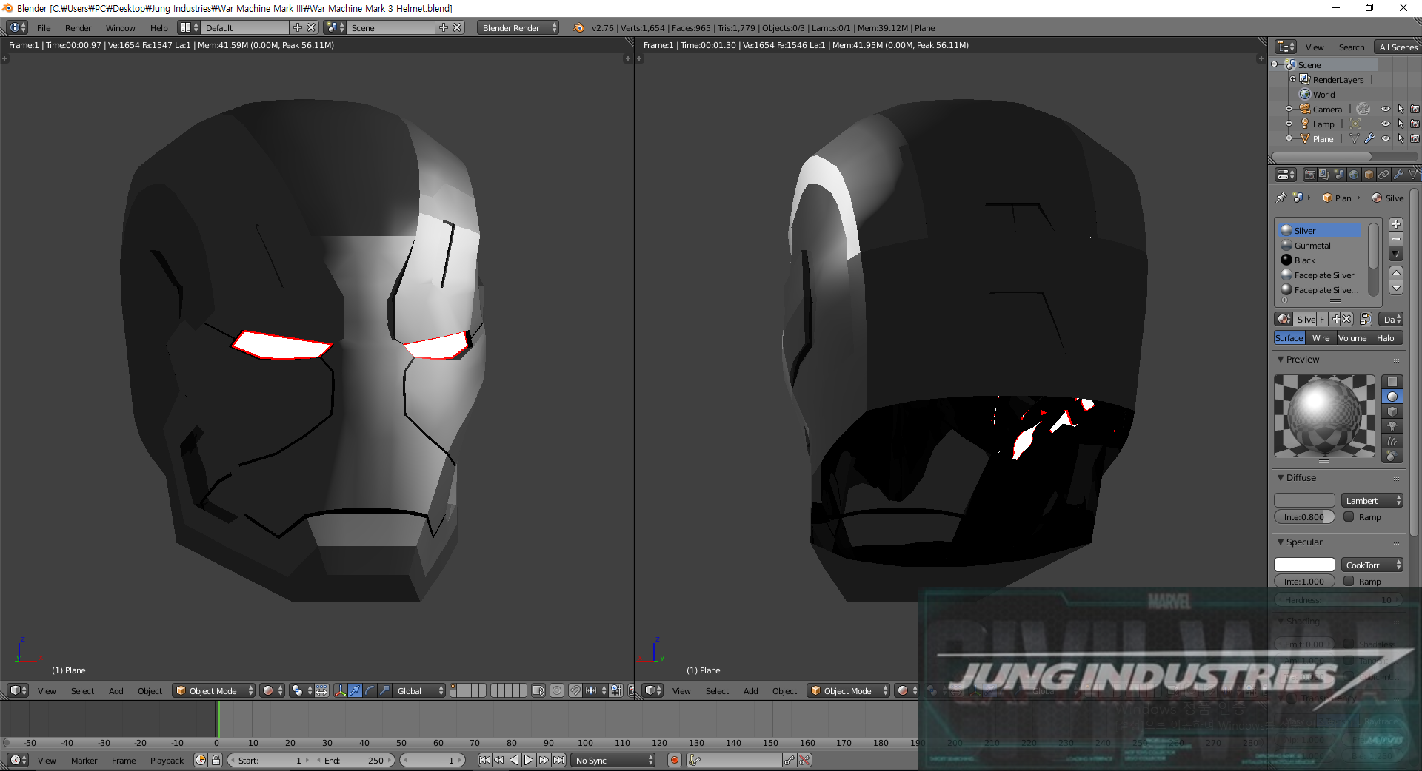Toggle Plane visibility eye in outliner

[1385, 138]
